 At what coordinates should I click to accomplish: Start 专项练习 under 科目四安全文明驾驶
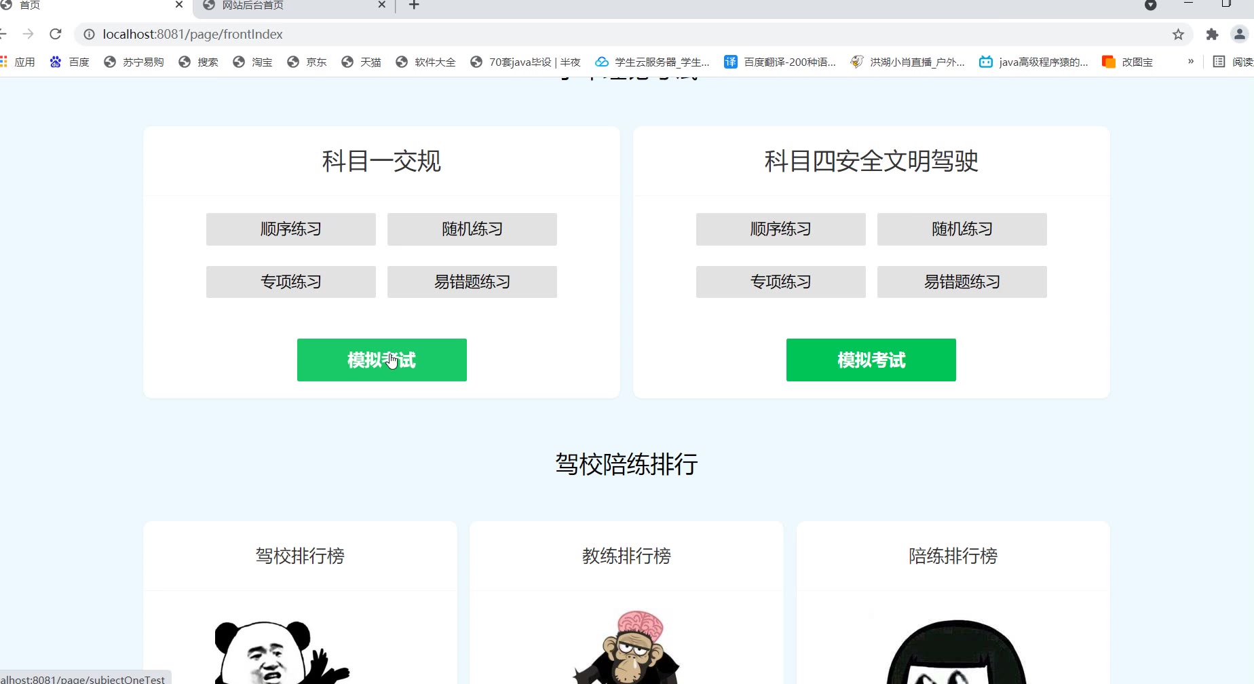tap(781, 282)
